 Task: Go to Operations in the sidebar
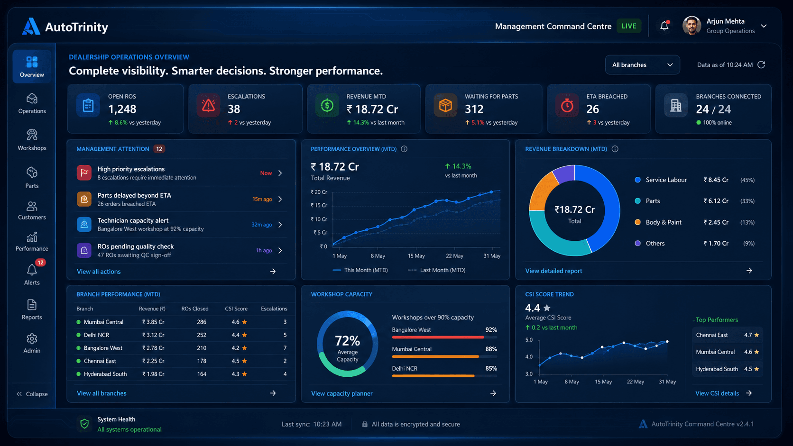click(x=32, y=103)
